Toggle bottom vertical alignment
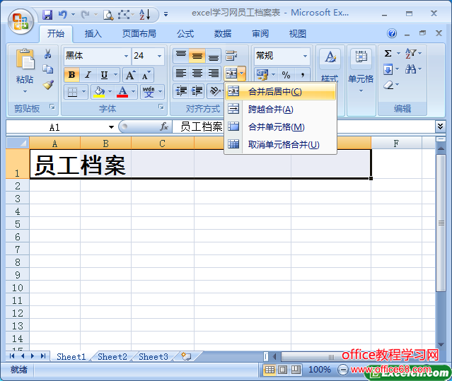This screenshot has width=452, height=381. (x=214, y=55)
